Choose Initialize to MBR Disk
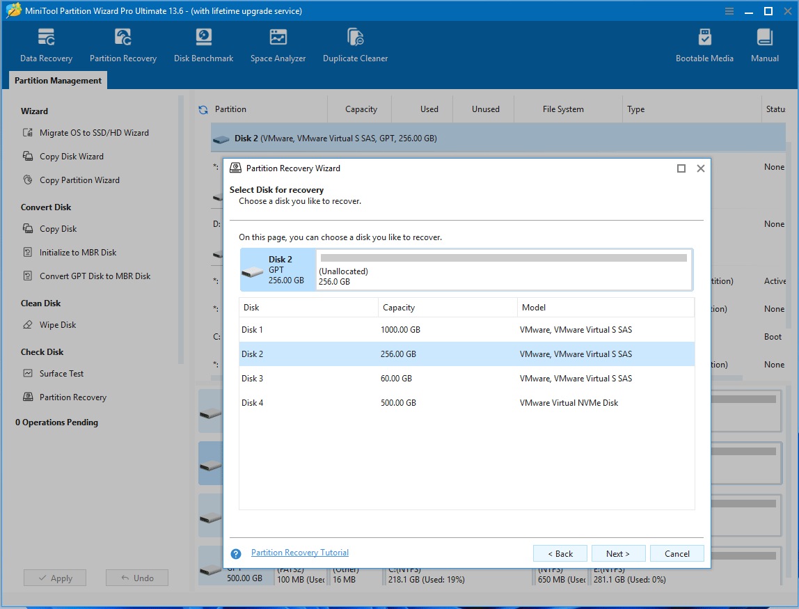Image resolution: width=799 pixels, height=609 pixels. coord(70,252)
